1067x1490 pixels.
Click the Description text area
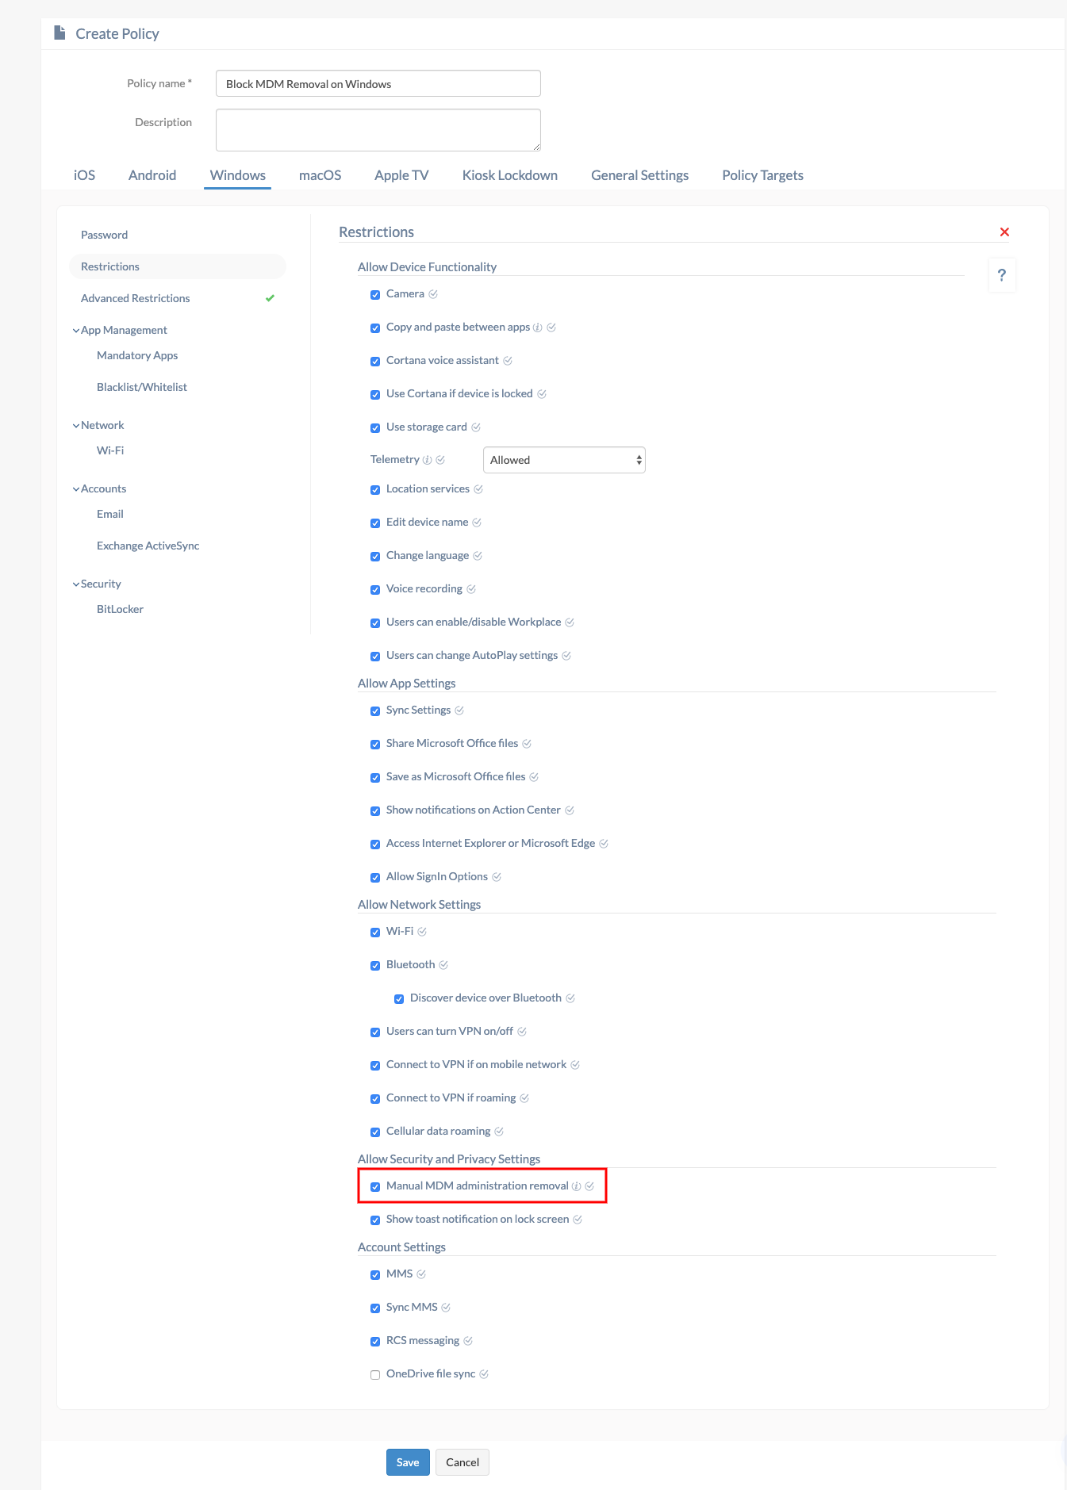(378, 130)
